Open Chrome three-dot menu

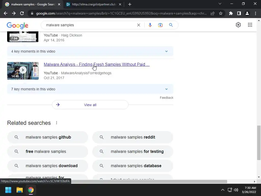255,13
